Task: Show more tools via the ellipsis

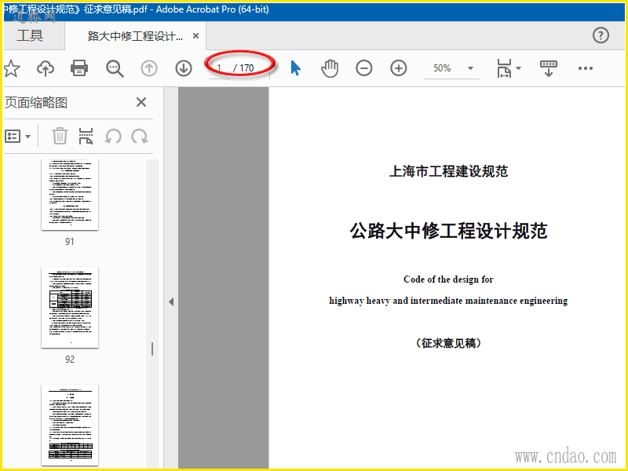Action: (585, 68)
